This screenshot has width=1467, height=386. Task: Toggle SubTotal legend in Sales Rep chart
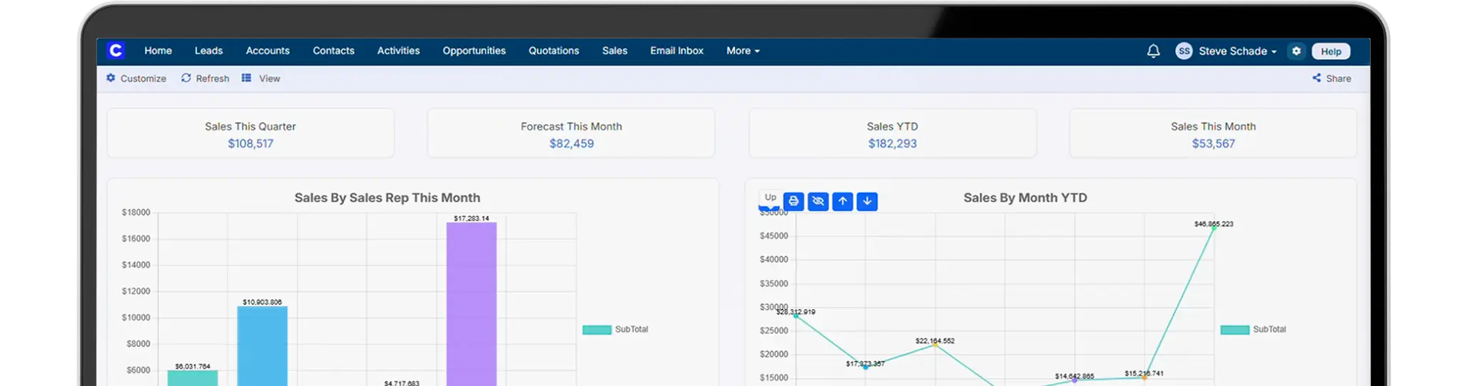pos(615,330)
